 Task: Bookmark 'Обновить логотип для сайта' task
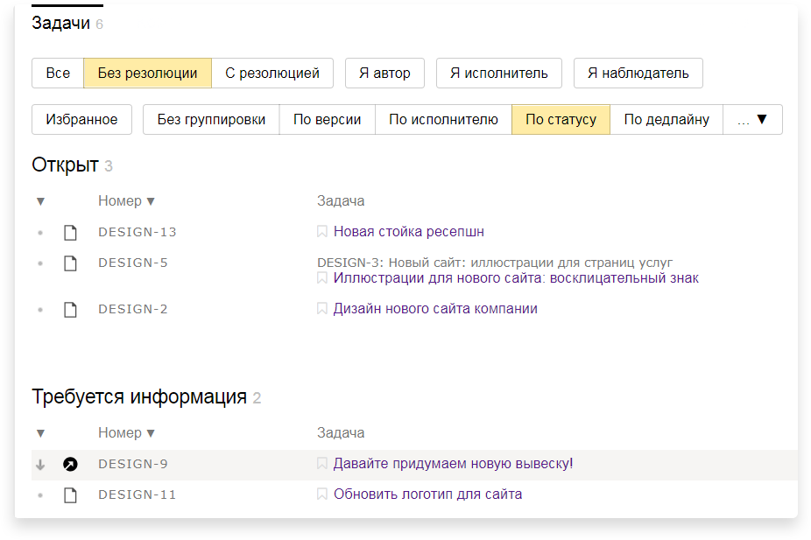(321, 494)
